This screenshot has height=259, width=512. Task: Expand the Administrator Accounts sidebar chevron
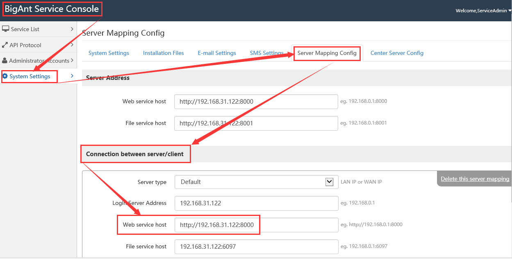72,61
